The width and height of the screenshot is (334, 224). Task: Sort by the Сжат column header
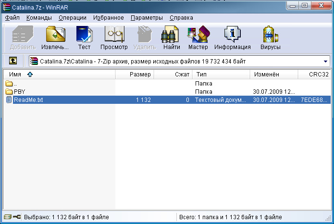coord(173,75)
